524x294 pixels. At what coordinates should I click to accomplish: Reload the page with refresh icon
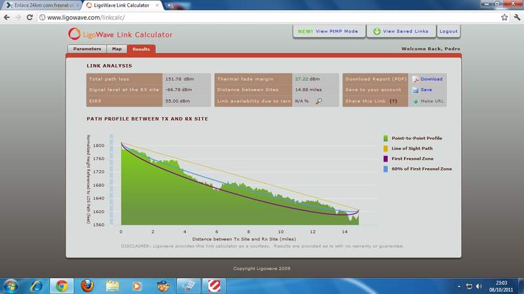pos(29,18)
